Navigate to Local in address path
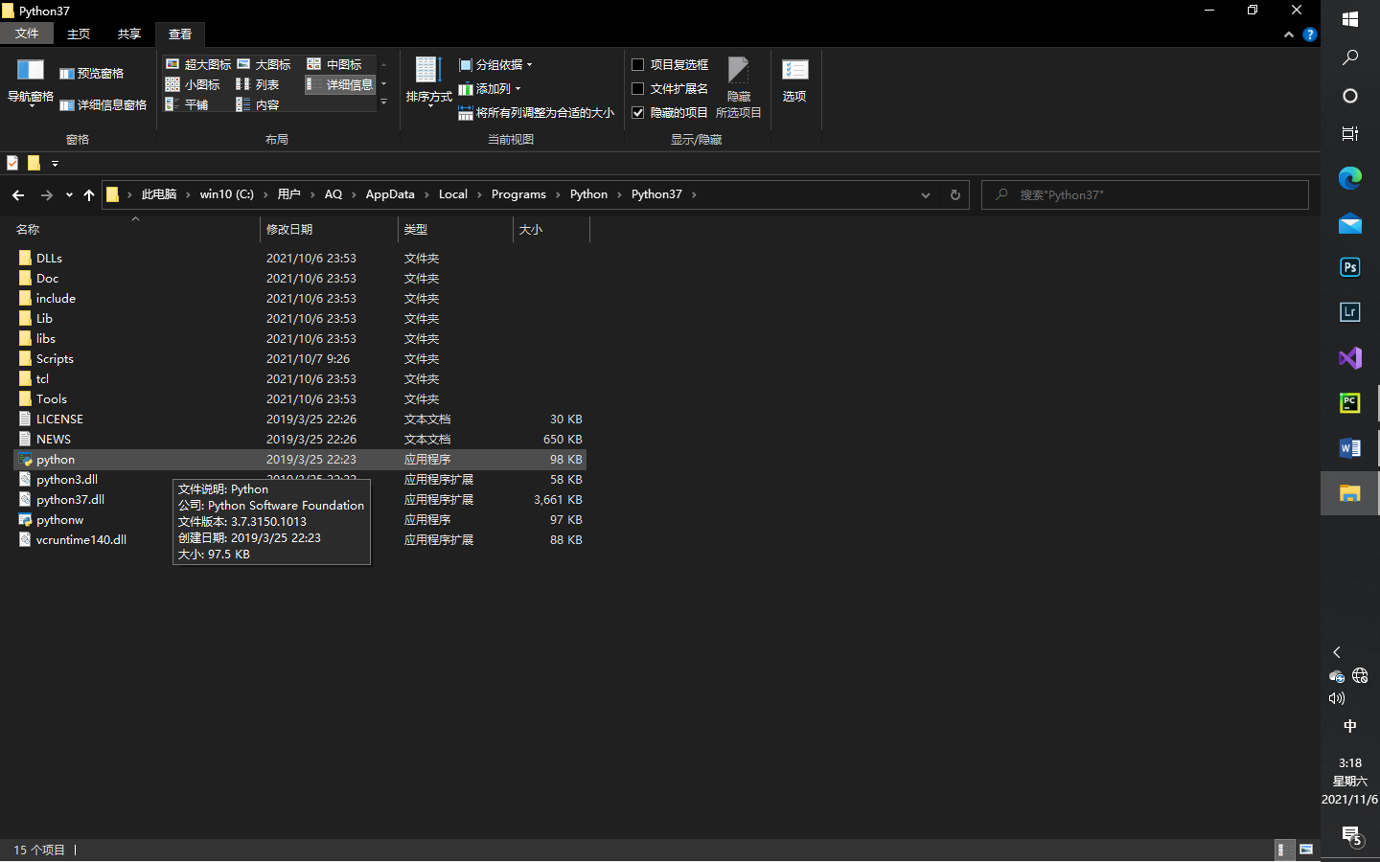The height and width of the screenshot is (862, 1380). [x=453, y=194]
